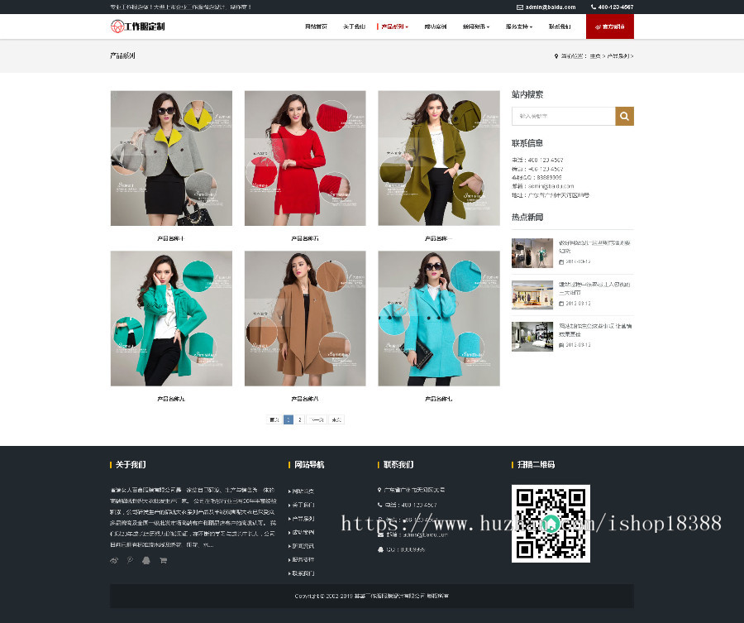Click the envelope icon beside admin@baidu.com

click(521, 7)
